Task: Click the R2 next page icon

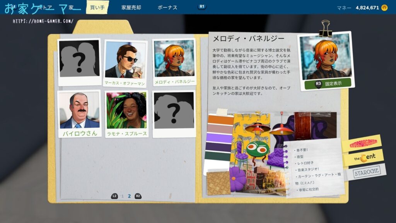Action: (138, 196)
